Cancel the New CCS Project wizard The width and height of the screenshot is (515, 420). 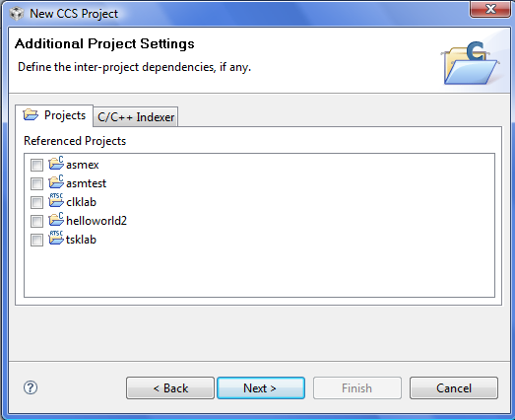(x=454, y=388)
